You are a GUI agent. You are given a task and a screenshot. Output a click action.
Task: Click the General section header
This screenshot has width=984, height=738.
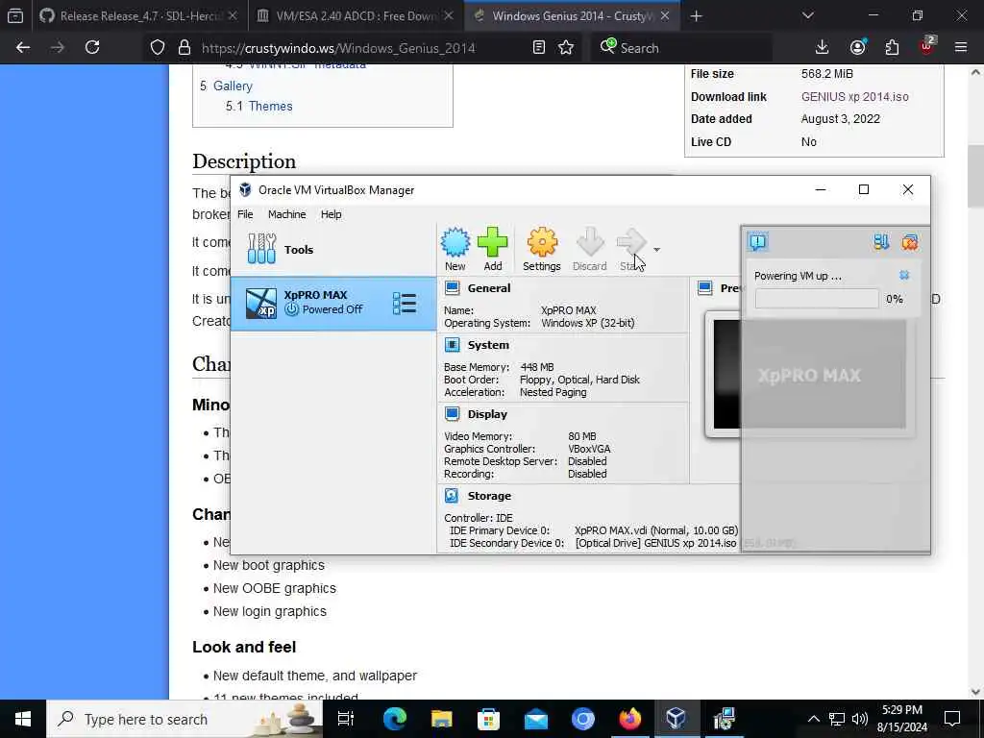tap(489, 288)
